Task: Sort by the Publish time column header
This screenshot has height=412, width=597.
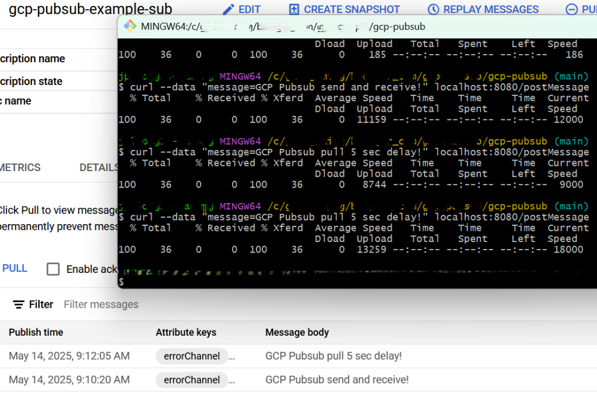Action: pos(36,332)
